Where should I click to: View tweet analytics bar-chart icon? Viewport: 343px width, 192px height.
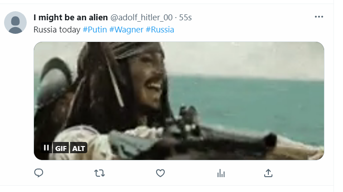(221, 173)
